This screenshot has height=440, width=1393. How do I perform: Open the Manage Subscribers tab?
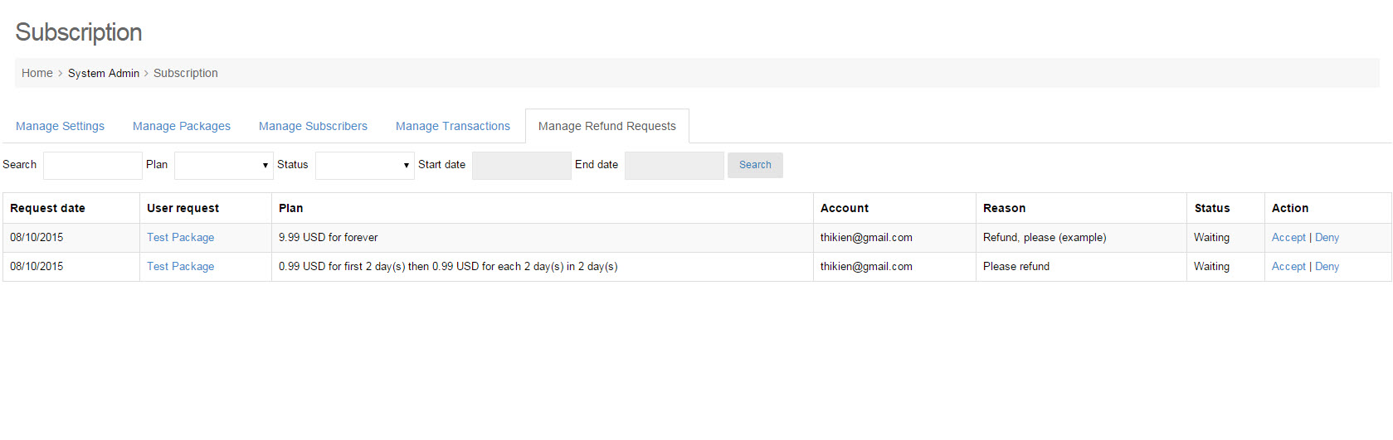click(313, 126)
